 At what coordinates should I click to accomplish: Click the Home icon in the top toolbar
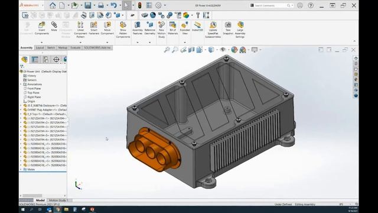pyautogui.click(x=53, y=5)
